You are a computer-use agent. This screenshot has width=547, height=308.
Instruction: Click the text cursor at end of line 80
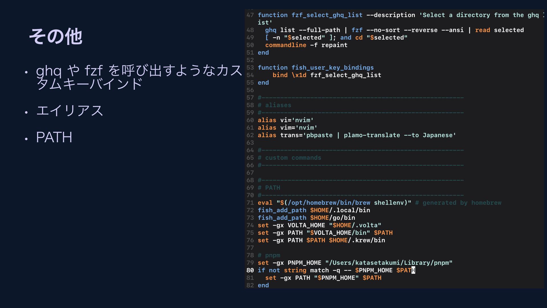[413, 270]
